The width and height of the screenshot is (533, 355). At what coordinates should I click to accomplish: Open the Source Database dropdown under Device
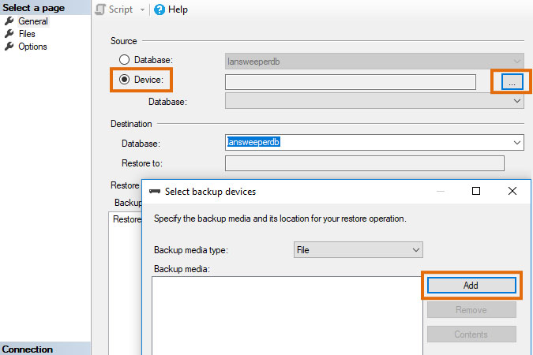coord(517,101)
